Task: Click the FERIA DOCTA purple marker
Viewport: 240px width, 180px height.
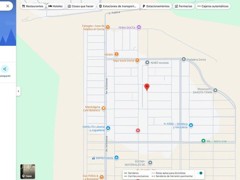Action: [139, 27]
